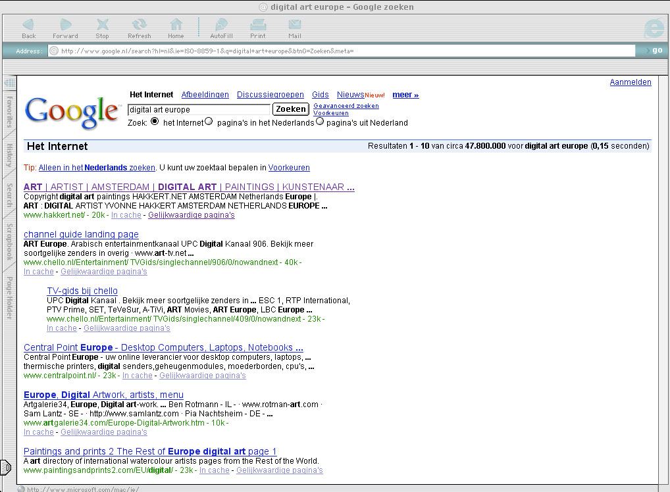Click the globe icon in status bar
670x492 pixels.
[x=21, y=489]
